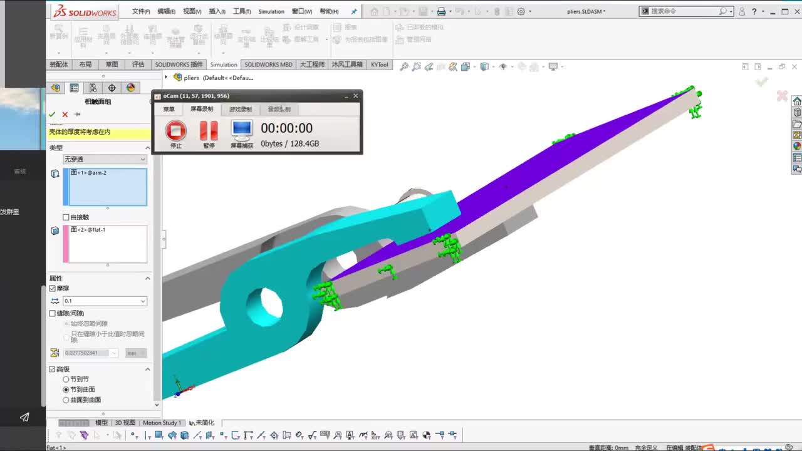Image resolution: width=802 pixels, height=451 pixels.
Task: Click the user login icon
Action: (742, 11)
